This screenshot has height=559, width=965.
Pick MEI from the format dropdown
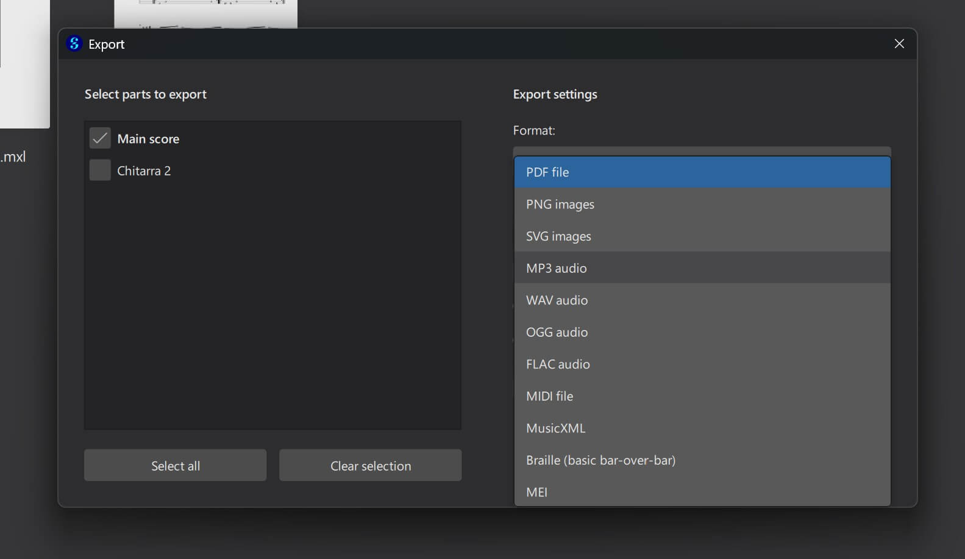pos(702,492)
